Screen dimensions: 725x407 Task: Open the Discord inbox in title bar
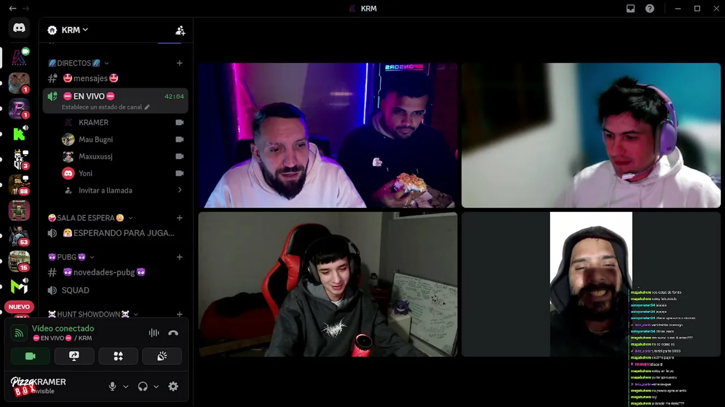tap(630, 8)
